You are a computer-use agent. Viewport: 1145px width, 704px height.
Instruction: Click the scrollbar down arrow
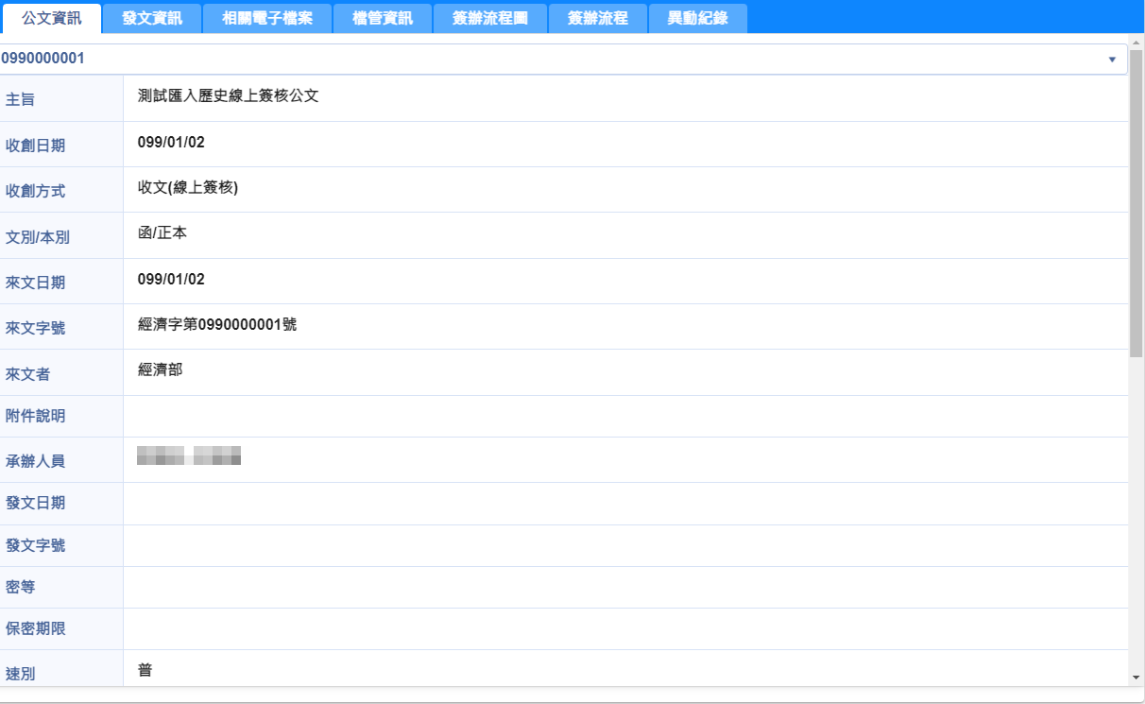click(1136, 678)
